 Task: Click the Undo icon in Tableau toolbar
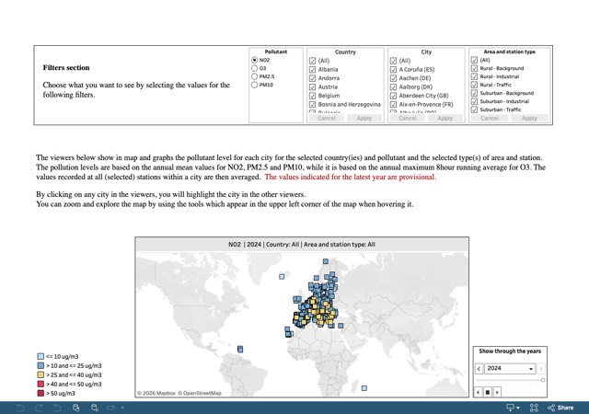tap(20, 408)
